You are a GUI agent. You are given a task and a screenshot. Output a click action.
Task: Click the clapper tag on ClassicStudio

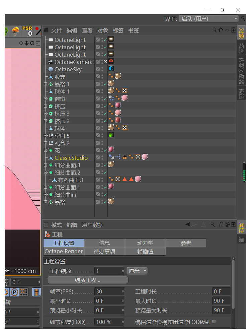coord(124,157)
